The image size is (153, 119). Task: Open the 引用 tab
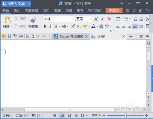(x=46, y=11)
